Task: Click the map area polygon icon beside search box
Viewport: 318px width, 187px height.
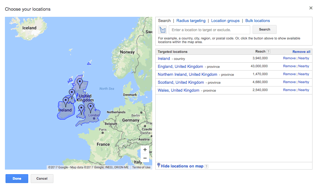Action: [162, 30]
